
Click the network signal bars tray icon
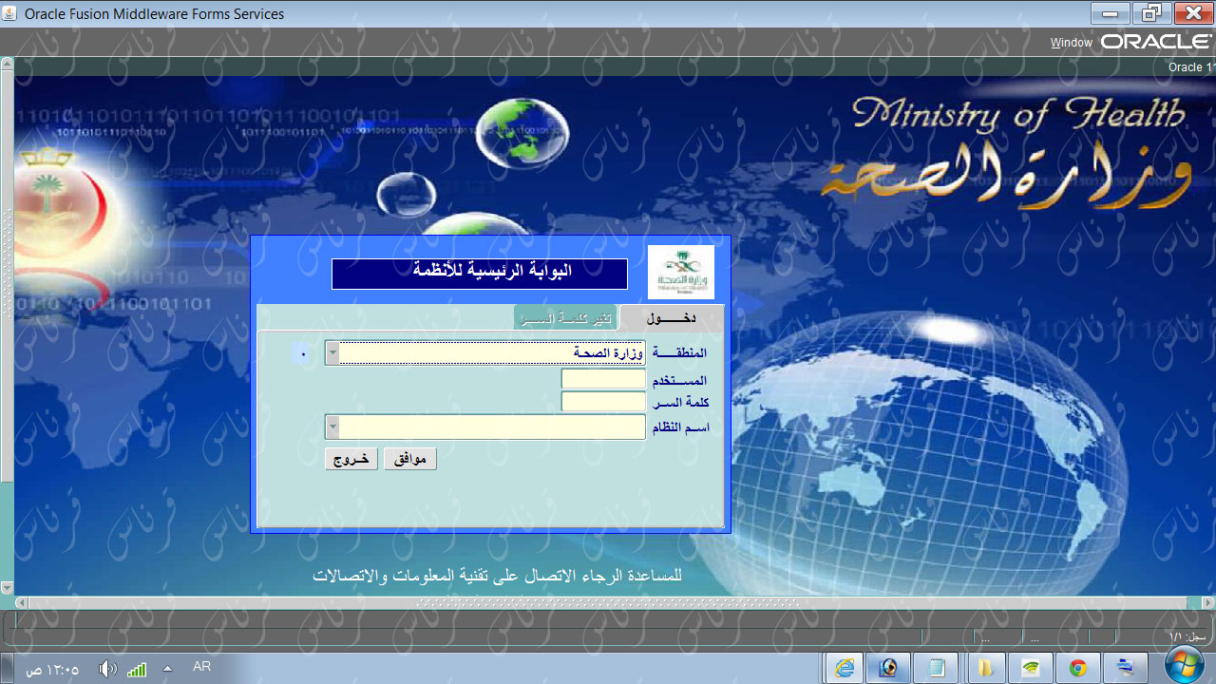pyautogui.click(x=137, y=669)
